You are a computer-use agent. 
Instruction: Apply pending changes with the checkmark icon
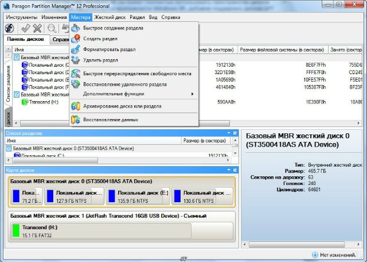point(25,28)
